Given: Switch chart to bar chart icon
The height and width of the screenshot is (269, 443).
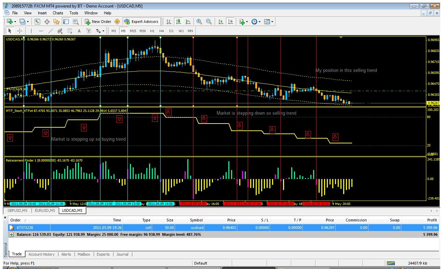Looking at the screenshot, I should click(169, 22).
